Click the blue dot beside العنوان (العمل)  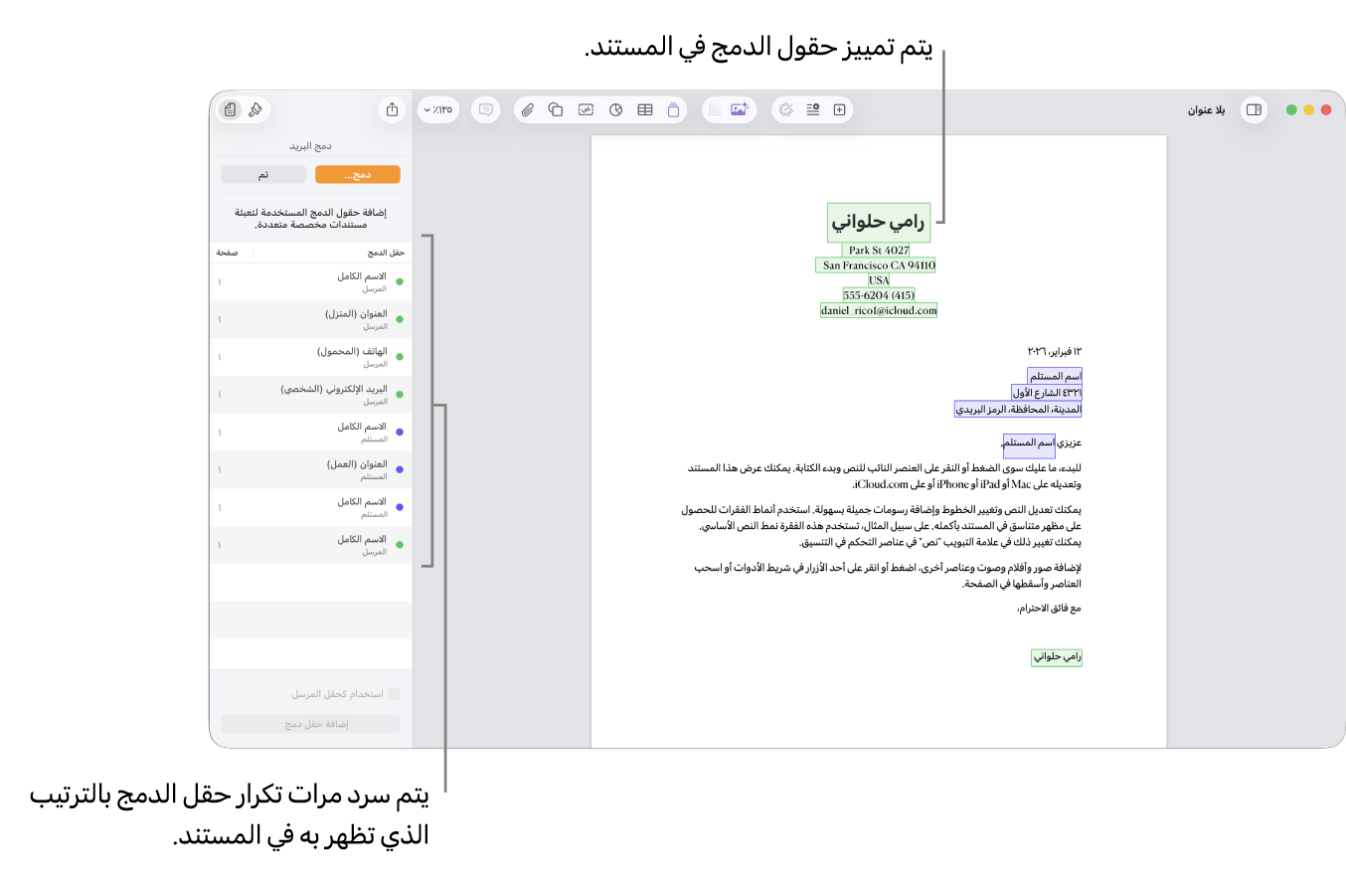click(x=400, y=469)
